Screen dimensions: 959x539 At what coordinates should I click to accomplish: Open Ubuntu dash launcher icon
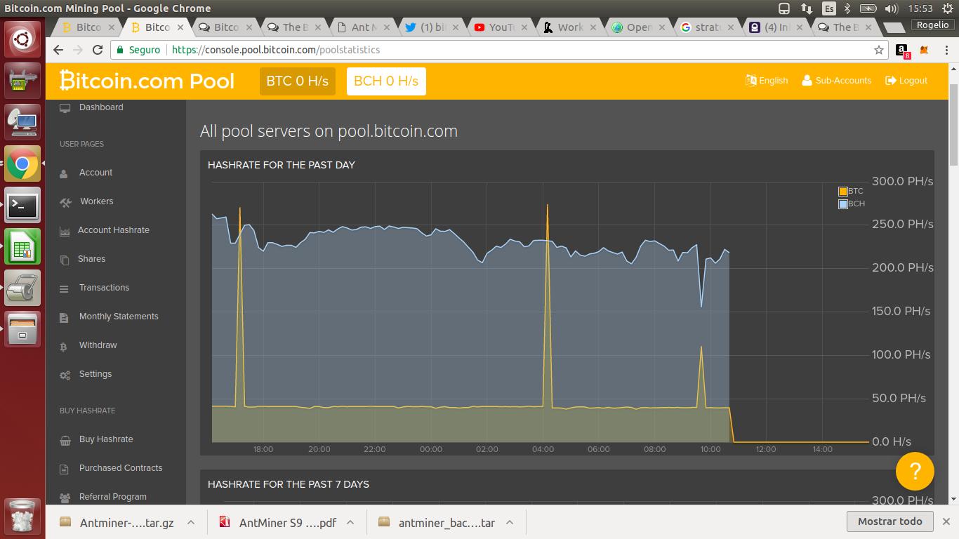coord(22,40)
